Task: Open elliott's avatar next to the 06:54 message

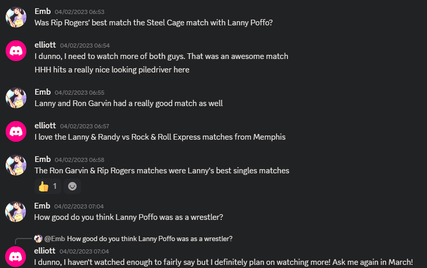Action: click(x=16, y=51)
